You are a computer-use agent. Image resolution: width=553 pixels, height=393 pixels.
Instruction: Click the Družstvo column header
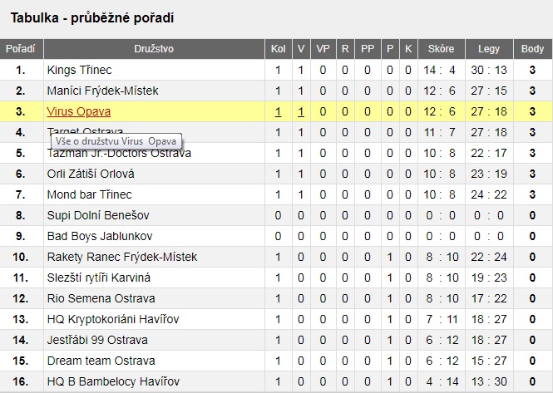point(154,49)
